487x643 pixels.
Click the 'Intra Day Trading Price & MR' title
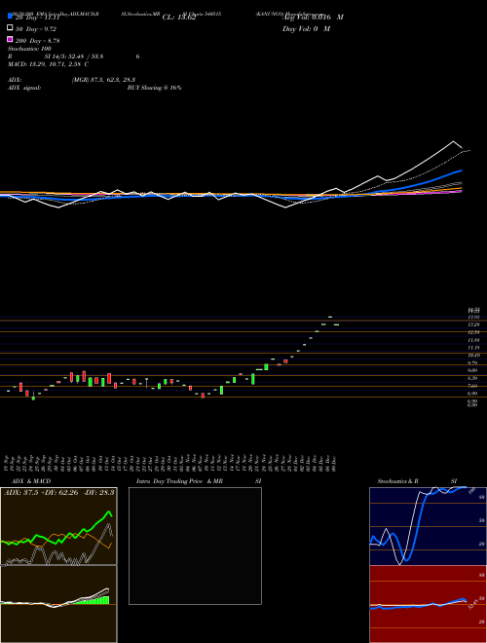point(179,481)
